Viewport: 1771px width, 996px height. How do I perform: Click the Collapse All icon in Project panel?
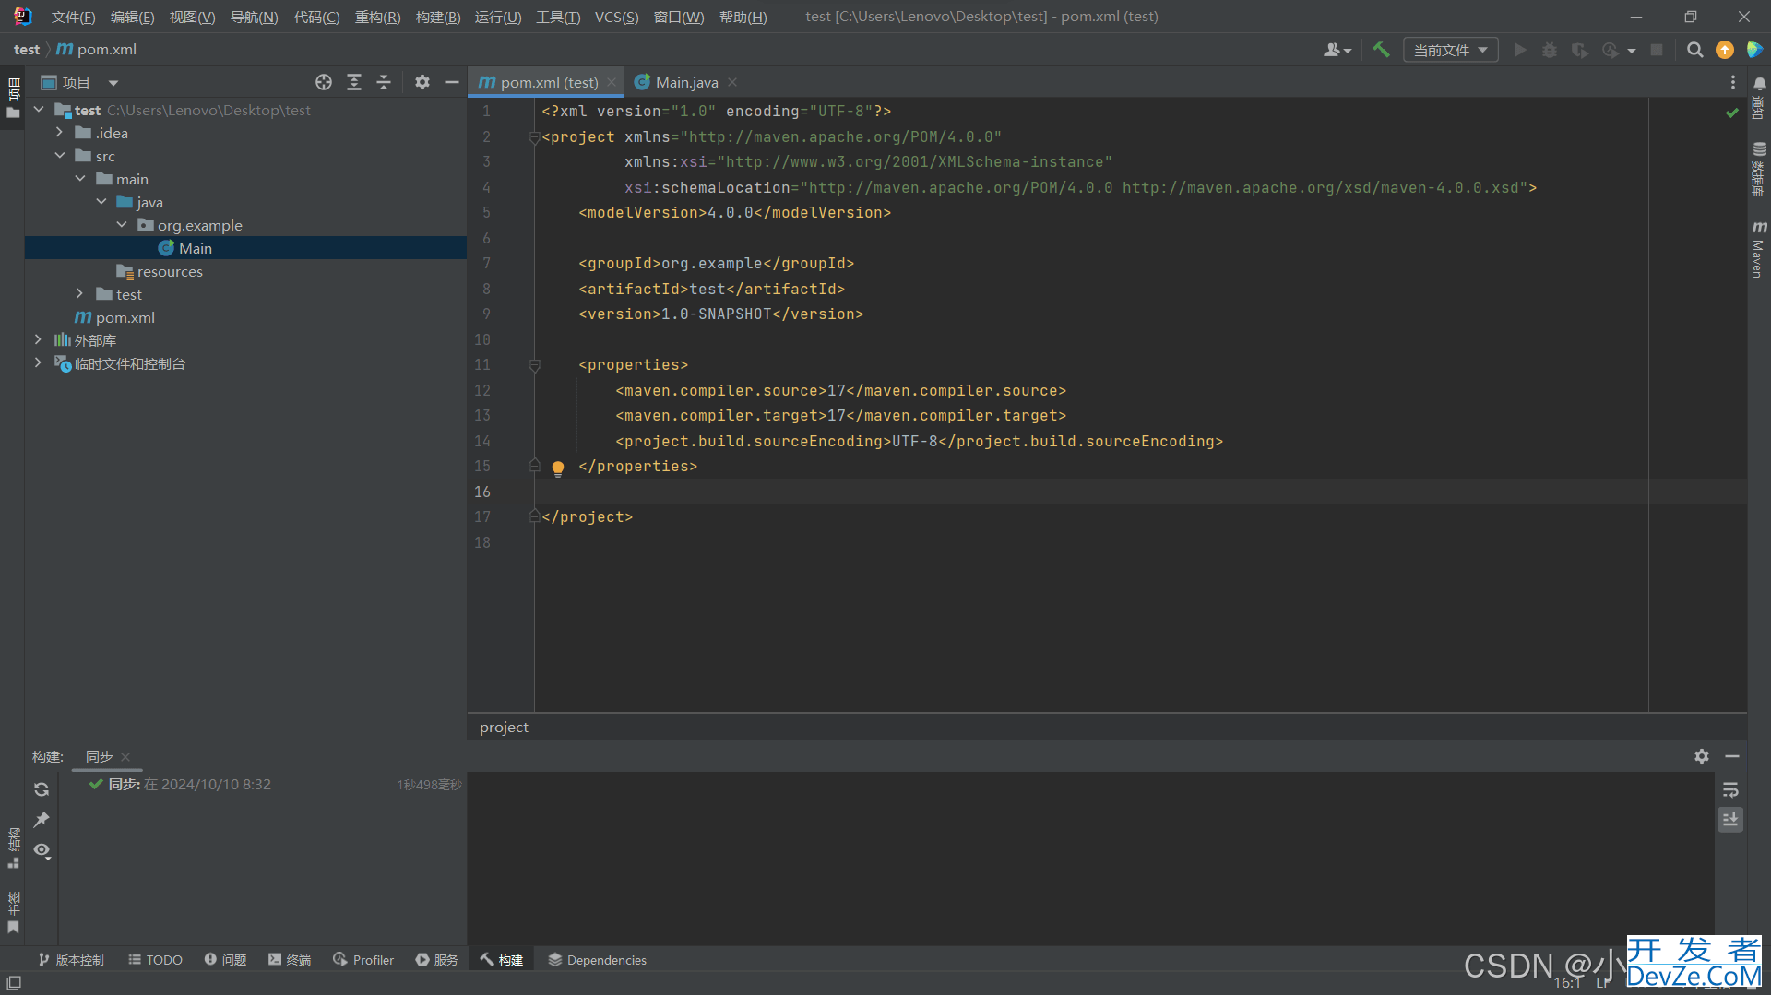click(x=384, y=82)
